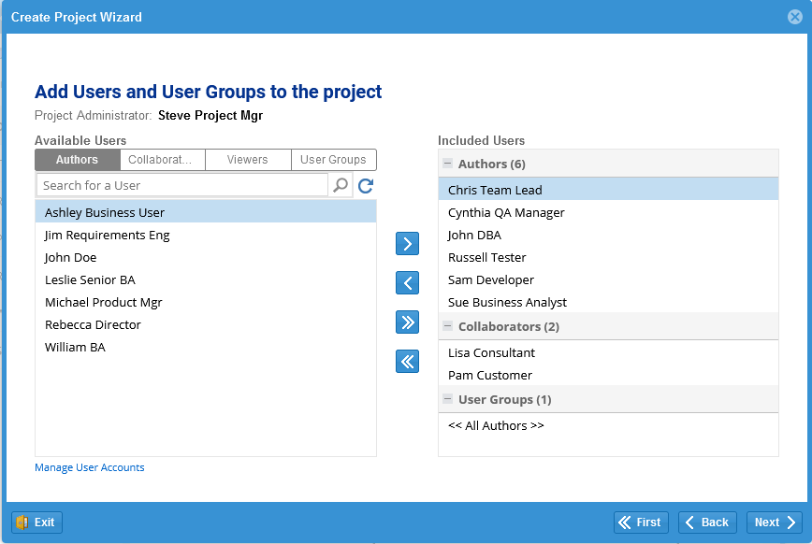Select the User Groups tab
The image size is (812, 544).
pyautogui.click(x=333, y=160)
